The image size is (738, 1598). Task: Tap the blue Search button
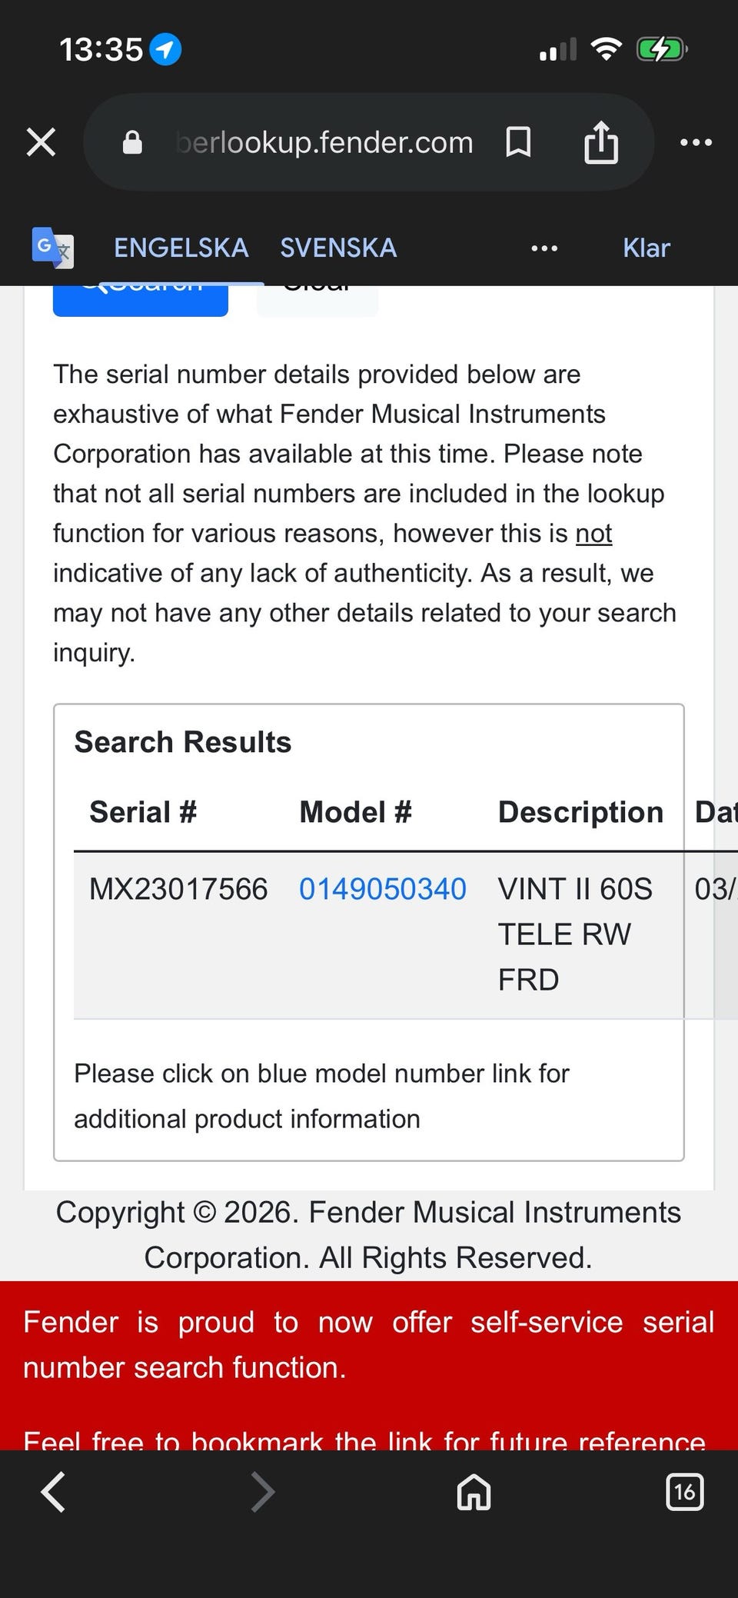point(140,300)
